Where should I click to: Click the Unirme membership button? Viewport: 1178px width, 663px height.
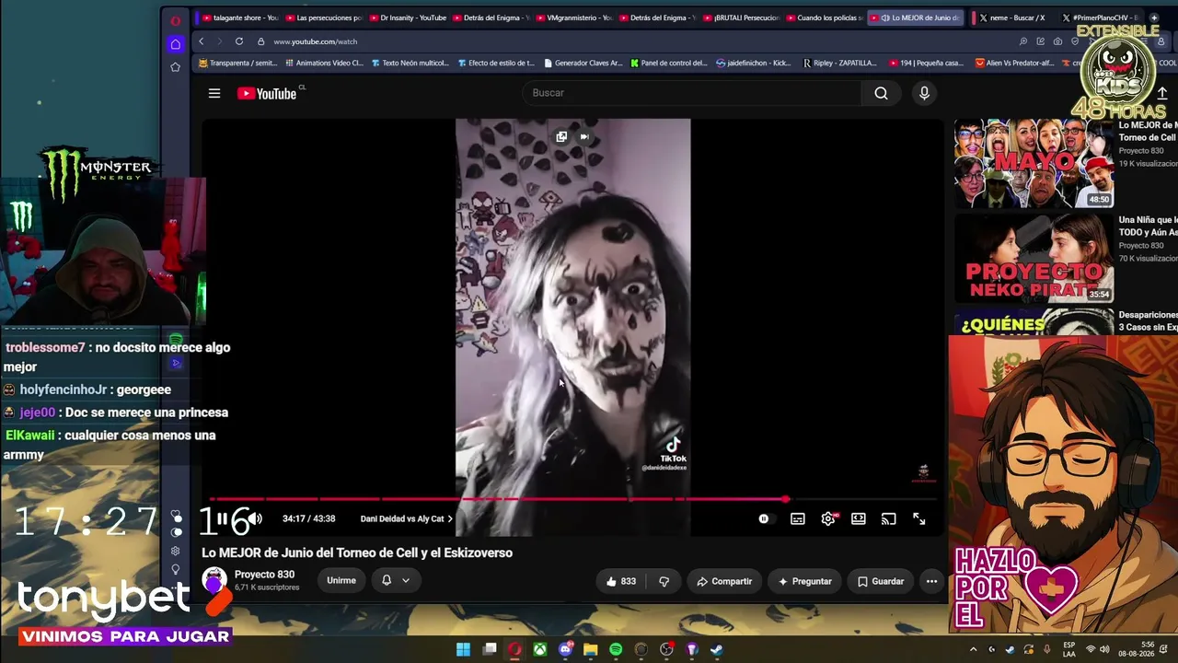341,580
